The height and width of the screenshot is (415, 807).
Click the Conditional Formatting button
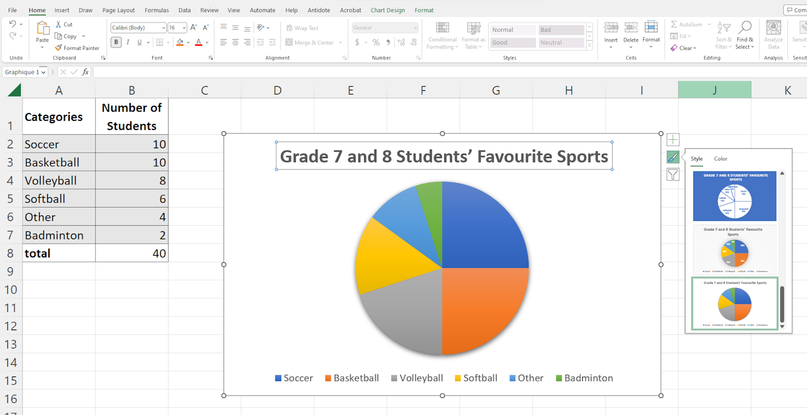point(442,35)
